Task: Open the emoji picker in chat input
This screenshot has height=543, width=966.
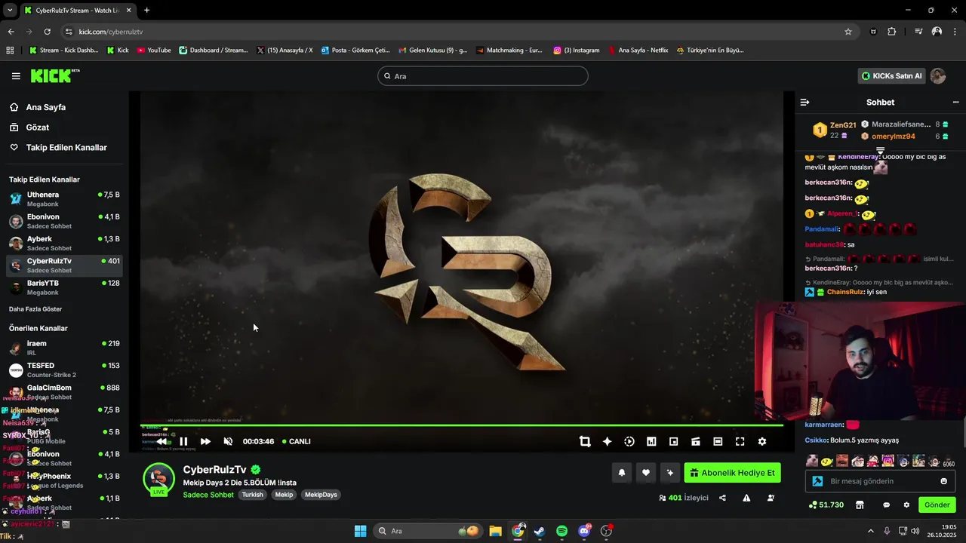Action: tap(944, 481)
